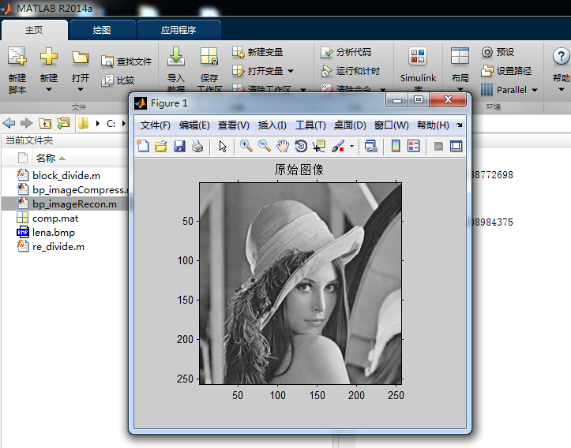Switch to the Apps (应用程序) tab

178,30
